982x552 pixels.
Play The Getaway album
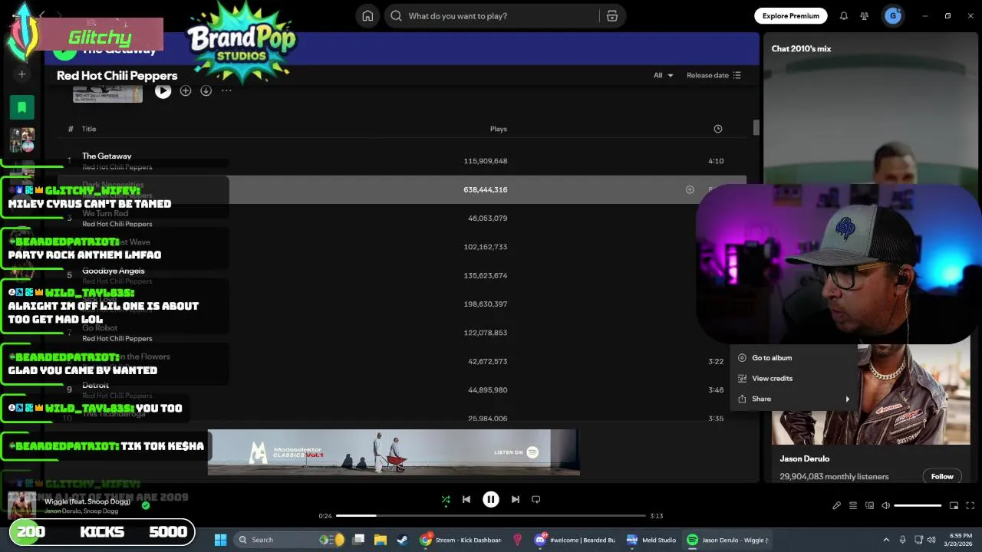tap(163, 90)
